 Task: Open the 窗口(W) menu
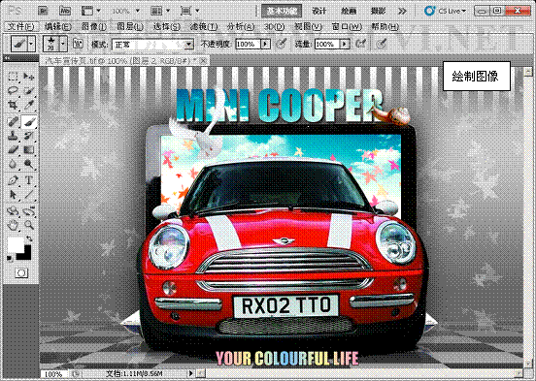[347, 27]
